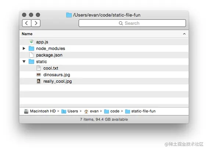This screenshot has width=208, height=151.
Task: Click the title bar folder proxy icon
Action: (x=69, y=15)
